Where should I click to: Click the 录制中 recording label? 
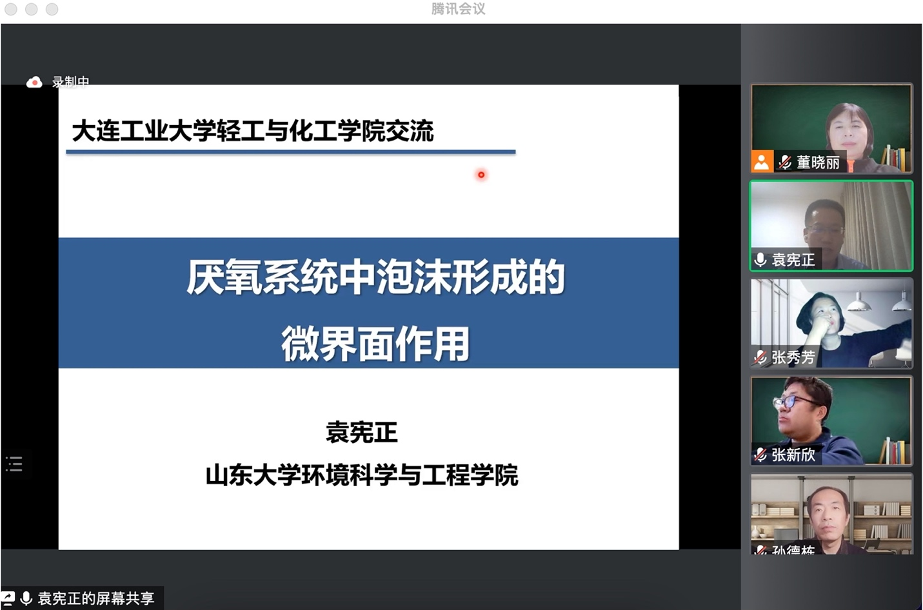[71, 83]
